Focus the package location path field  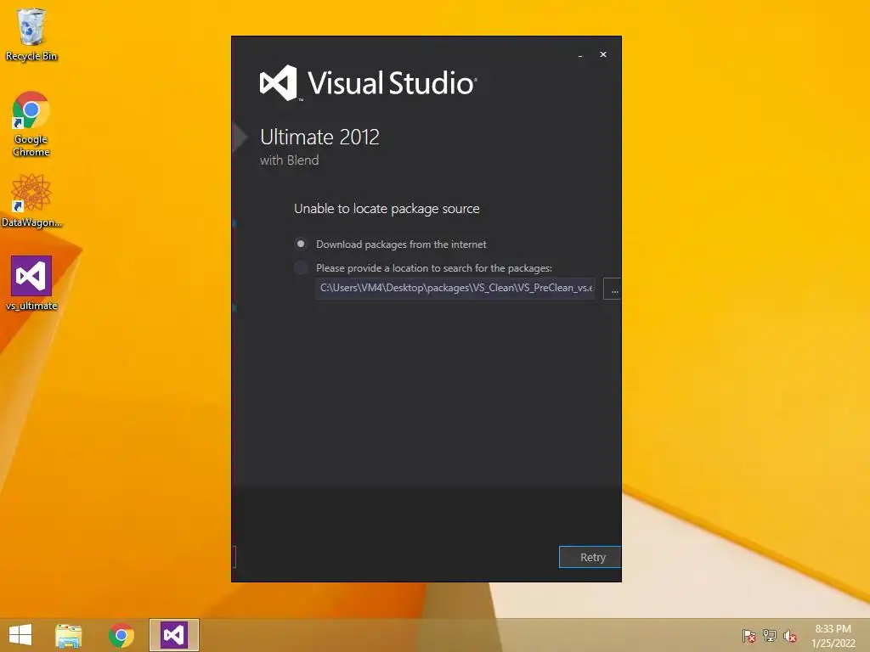[x=455, y=289]
